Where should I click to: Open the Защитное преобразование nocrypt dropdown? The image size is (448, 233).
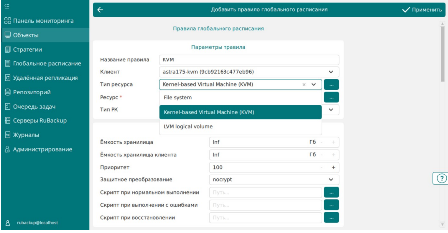pos(274,179)
